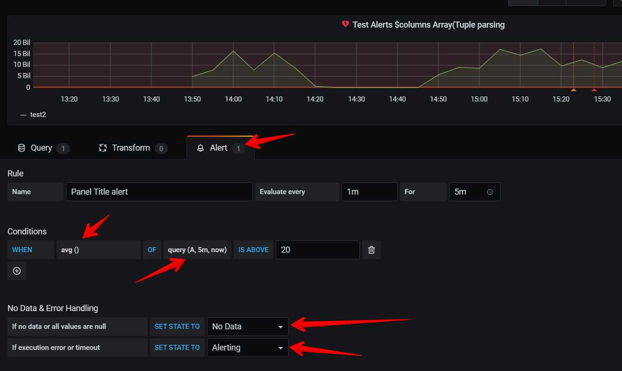Click the query (A, 5m, now) selector

(197, 250)
